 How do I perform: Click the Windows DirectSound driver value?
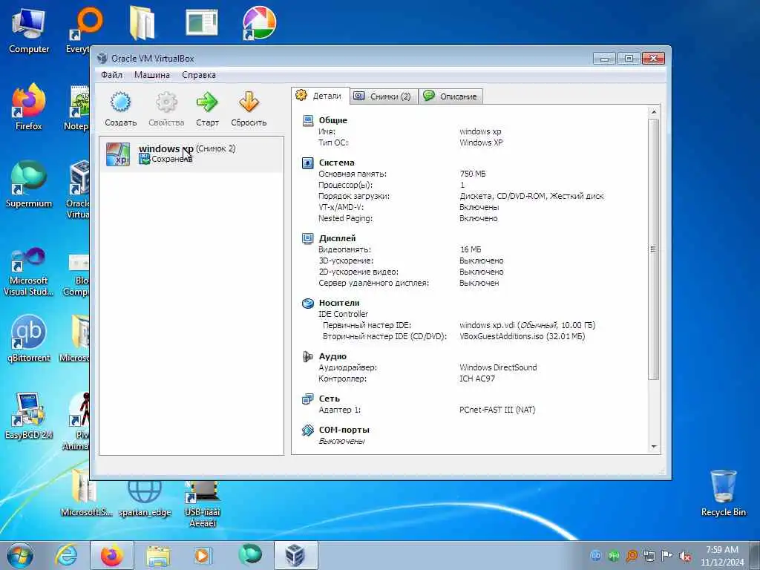[x=498, y=367]
